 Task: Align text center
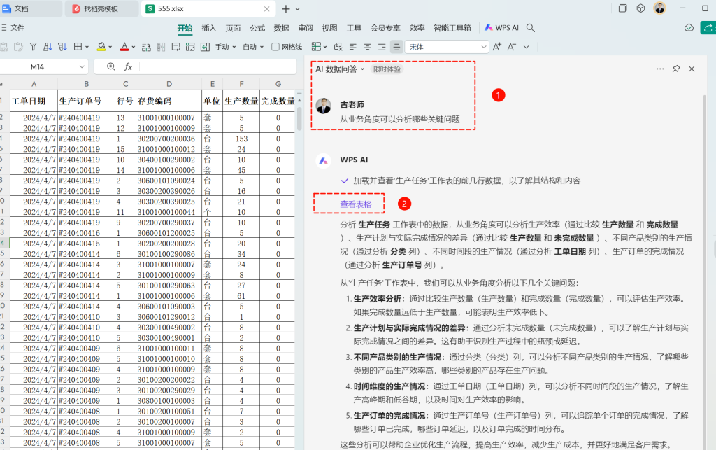pos(368,47)
